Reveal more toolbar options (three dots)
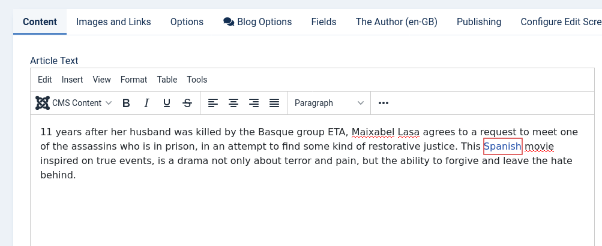 (x=383, y=103)
